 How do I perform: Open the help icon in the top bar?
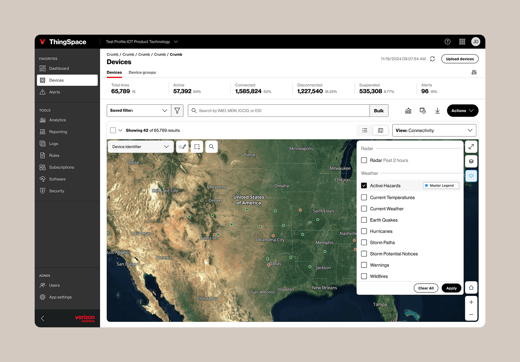coord(447,41)
